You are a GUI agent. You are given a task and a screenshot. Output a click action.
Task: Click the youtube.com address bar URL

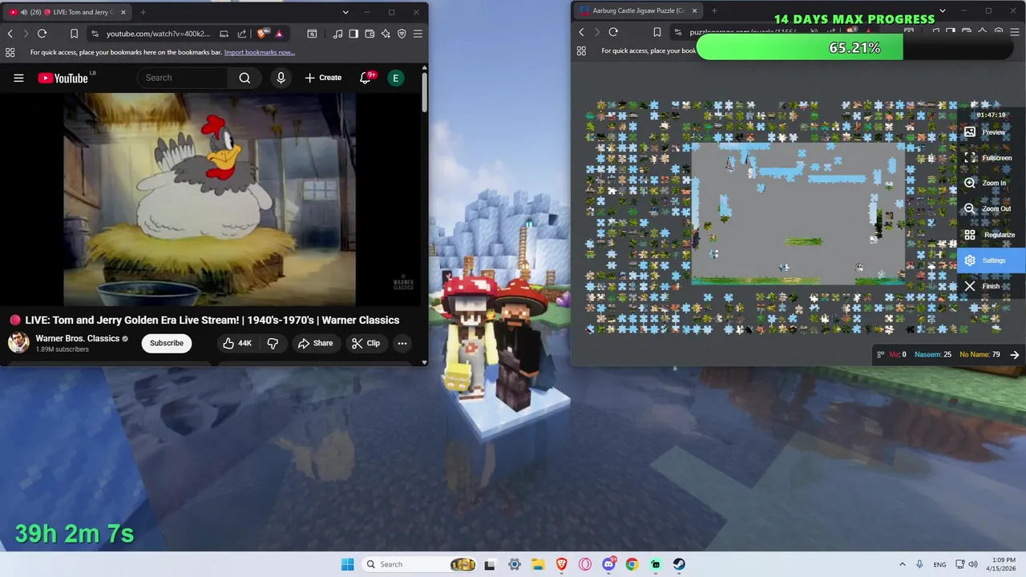pos(158,34)
